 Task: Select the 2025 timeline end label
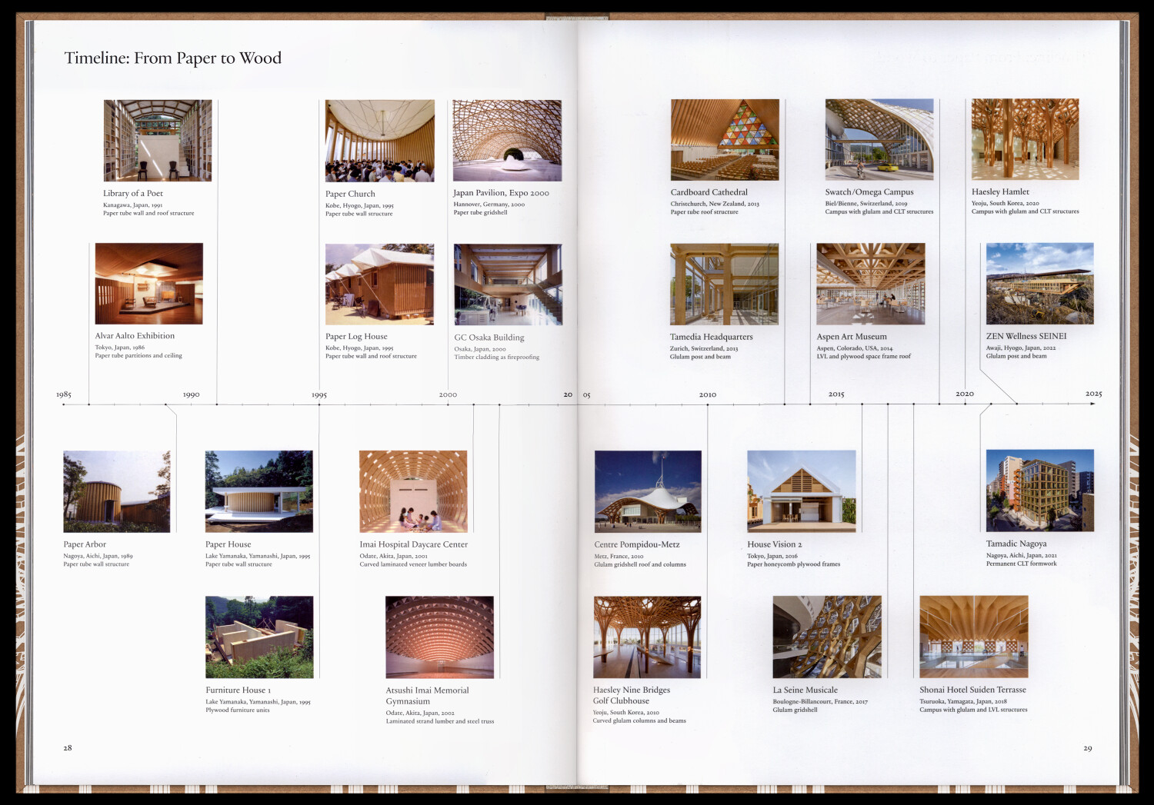pos(1093,394)
